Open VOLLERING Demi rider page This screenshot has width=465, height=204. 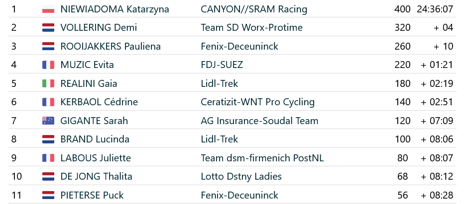99,28
